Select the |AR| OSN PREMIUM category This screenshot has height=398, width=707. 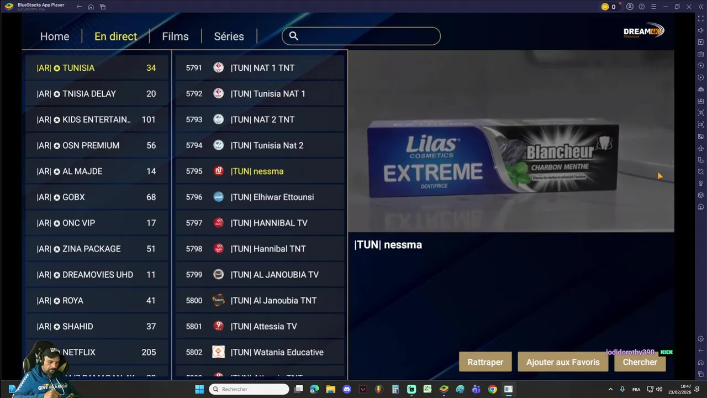pyautogui.click(x=97, y=145)
